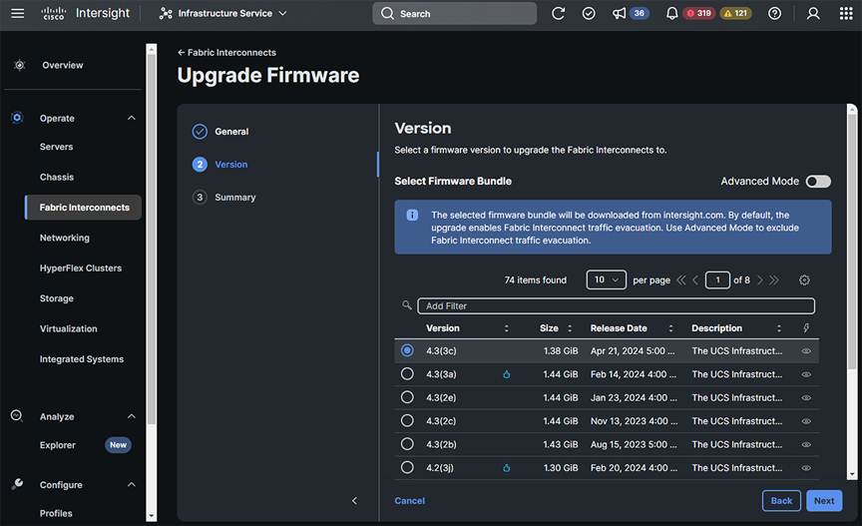View the 121 warning alarms badge
The width and height of the screenshot is (862, 526).
point(735,13)
